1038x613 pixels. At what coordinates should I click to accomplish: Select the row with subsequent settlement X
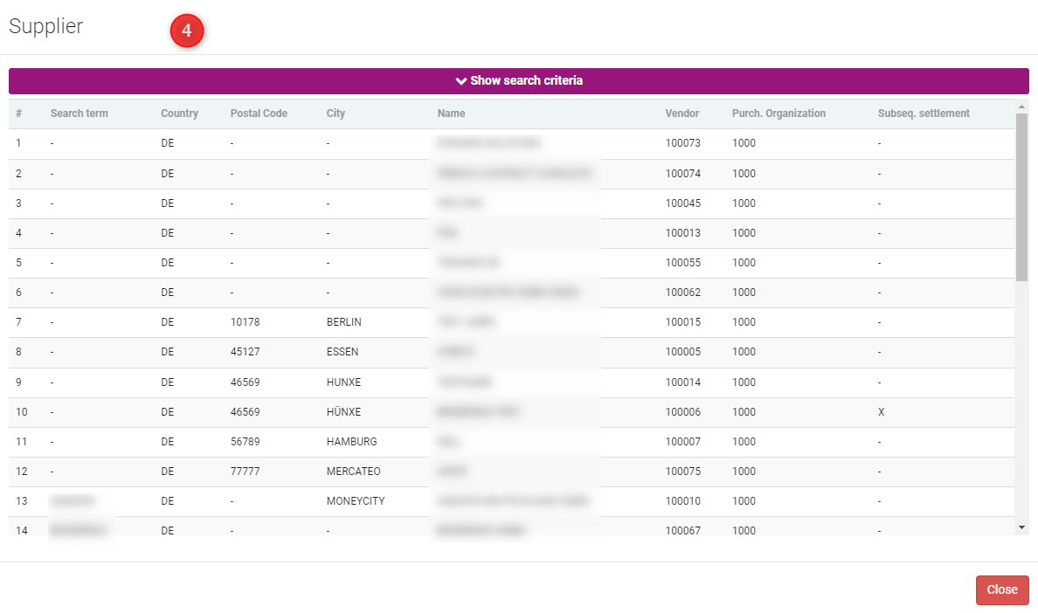click(x=881, y=412)
